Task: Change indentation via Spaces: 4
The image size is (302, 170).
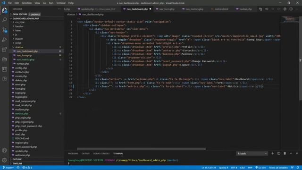Action: tap(223, 168)
